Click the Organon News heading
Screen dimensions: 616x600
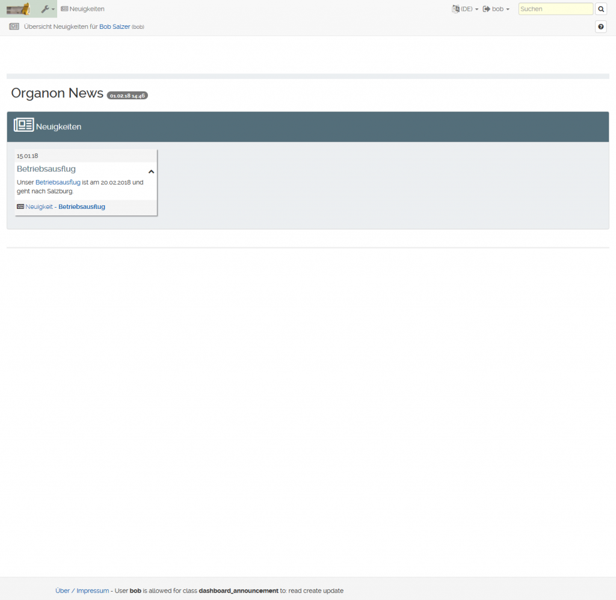click(57, 93)
